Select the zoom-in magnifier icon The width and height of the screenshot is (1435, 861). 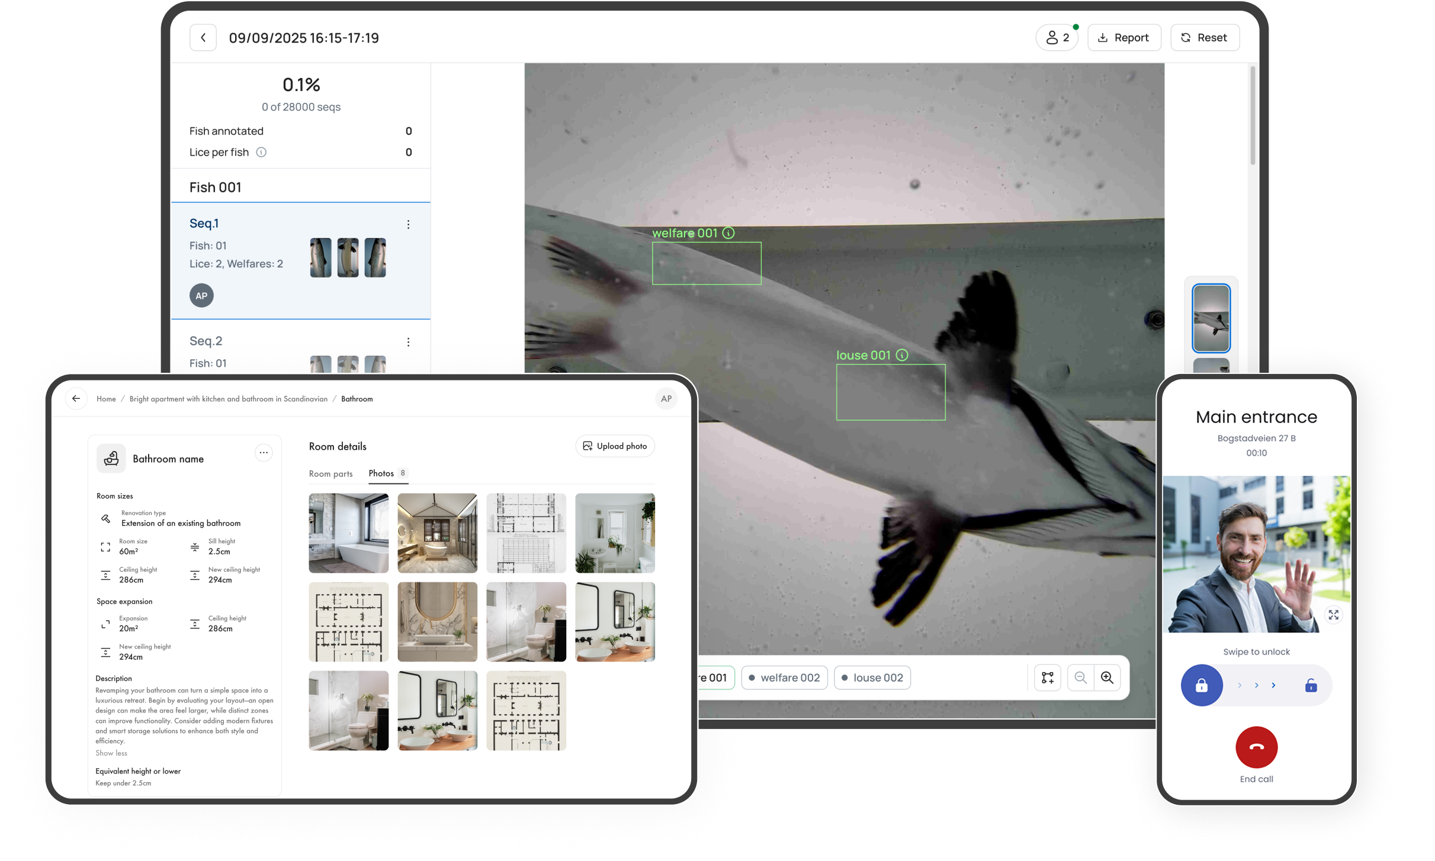click(x=1106, y=678)
